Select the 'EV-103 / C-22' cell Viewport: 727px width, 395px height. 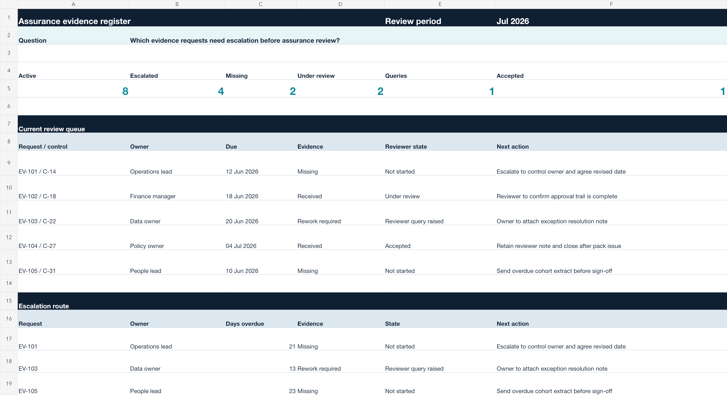point(73,213)
